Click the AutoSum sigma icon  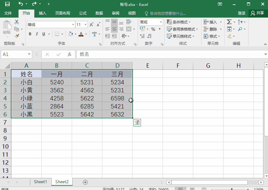[x=229, y=22]
